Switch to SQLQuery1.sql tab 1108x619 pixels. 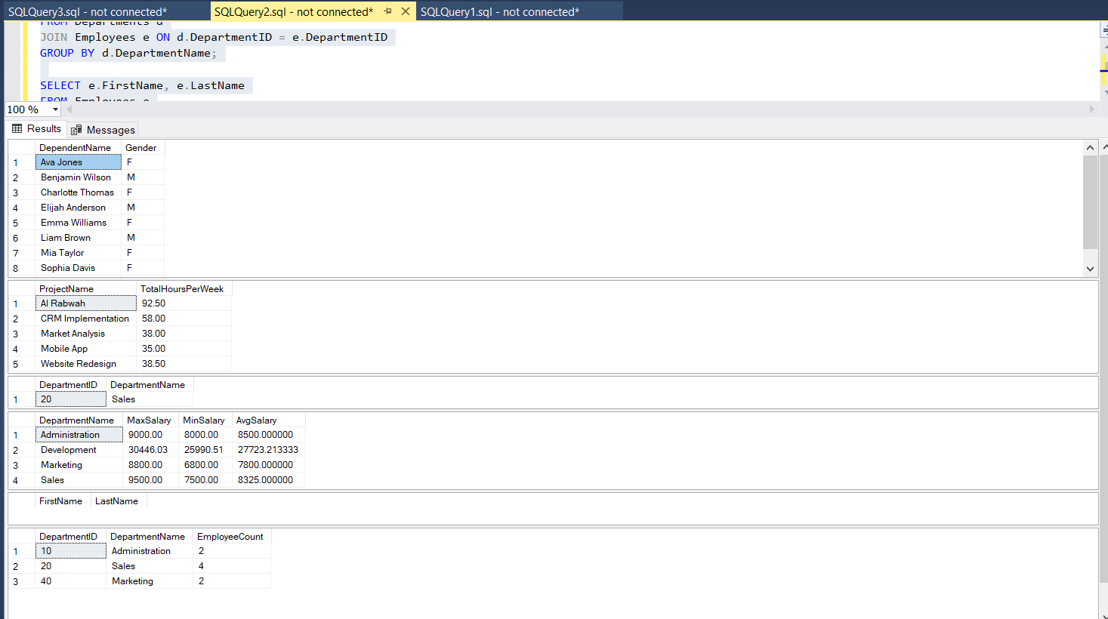(499, 12)
